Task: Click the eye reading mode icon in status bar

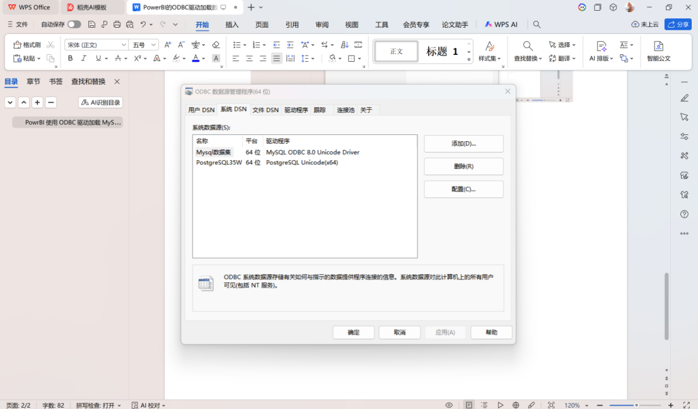Action: tap(449, 405)
